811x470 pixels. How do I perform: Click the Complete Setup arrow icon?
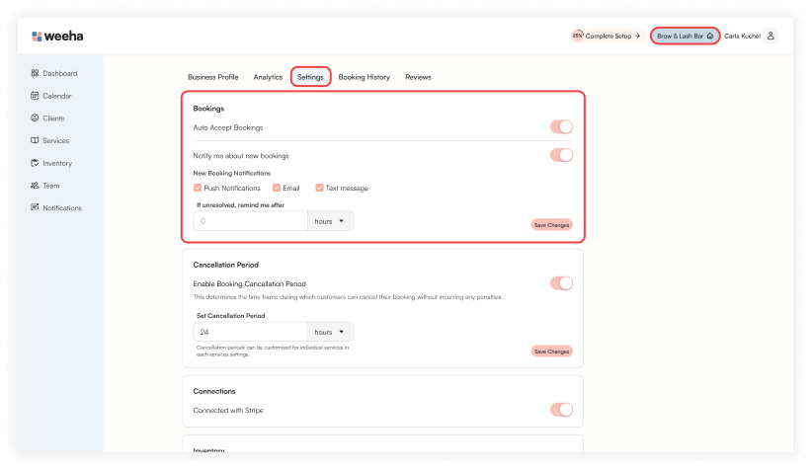tap(637, 37)
